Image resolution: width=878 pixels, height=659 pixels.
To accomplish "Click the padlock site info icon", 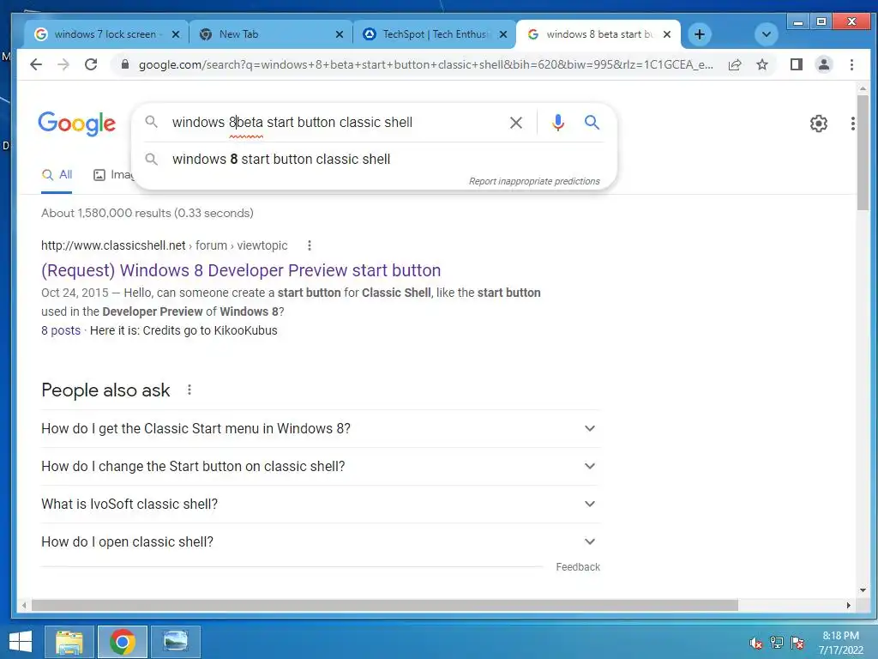I will click(125, 64).
